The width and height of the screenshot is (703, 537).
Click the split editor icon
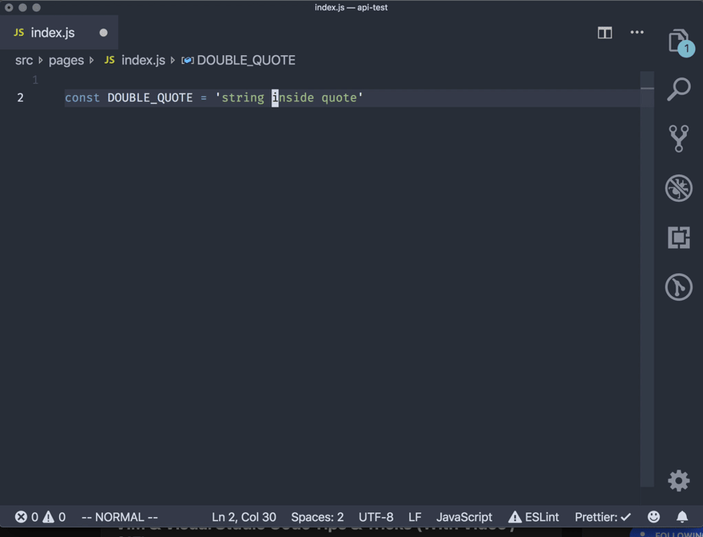(605, 32)
